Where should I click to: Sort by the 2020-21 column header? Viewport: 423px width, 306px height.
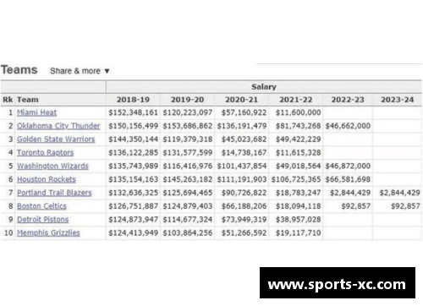pyautogui.click(x=241, y=100)
